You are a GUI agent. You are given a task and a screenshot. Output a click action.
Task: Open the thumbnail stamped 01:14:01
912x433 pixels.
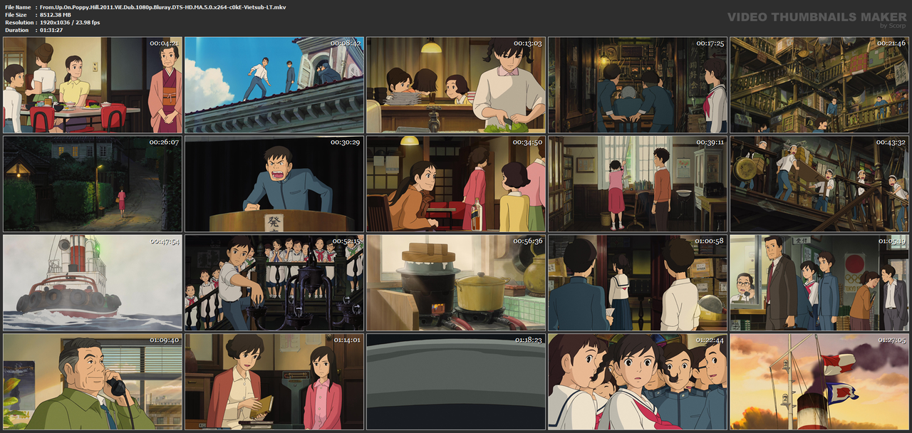click(x=274, y=382)
